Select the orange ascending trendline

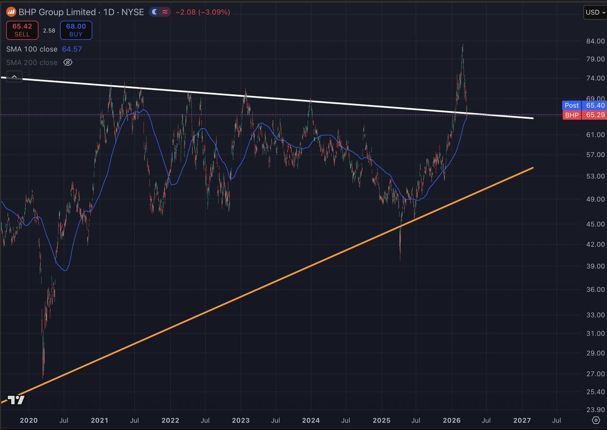[267, 284]
